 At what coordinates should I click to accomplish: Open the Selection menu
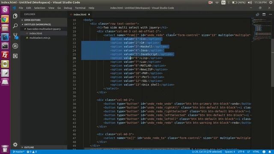(x=40, y=8)
